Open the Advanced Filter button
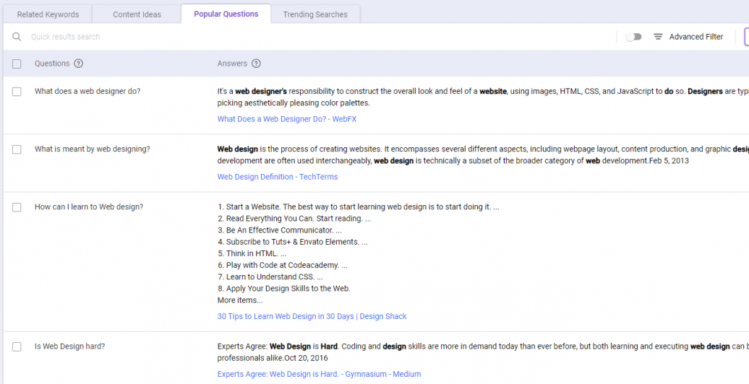 point(688,37)
